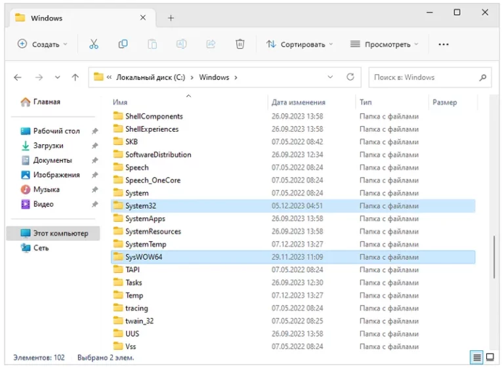
Task: Switch to details list view icon
Action: [x=477, y=358]
